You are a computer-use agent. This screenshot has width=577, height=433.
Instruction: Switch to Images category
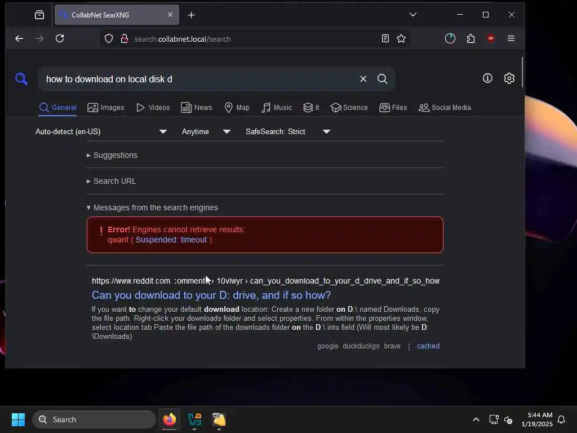[105, 108]
